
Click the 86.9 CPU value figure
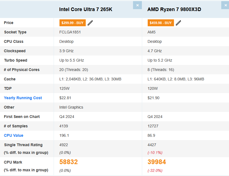[x=151, y=135]
